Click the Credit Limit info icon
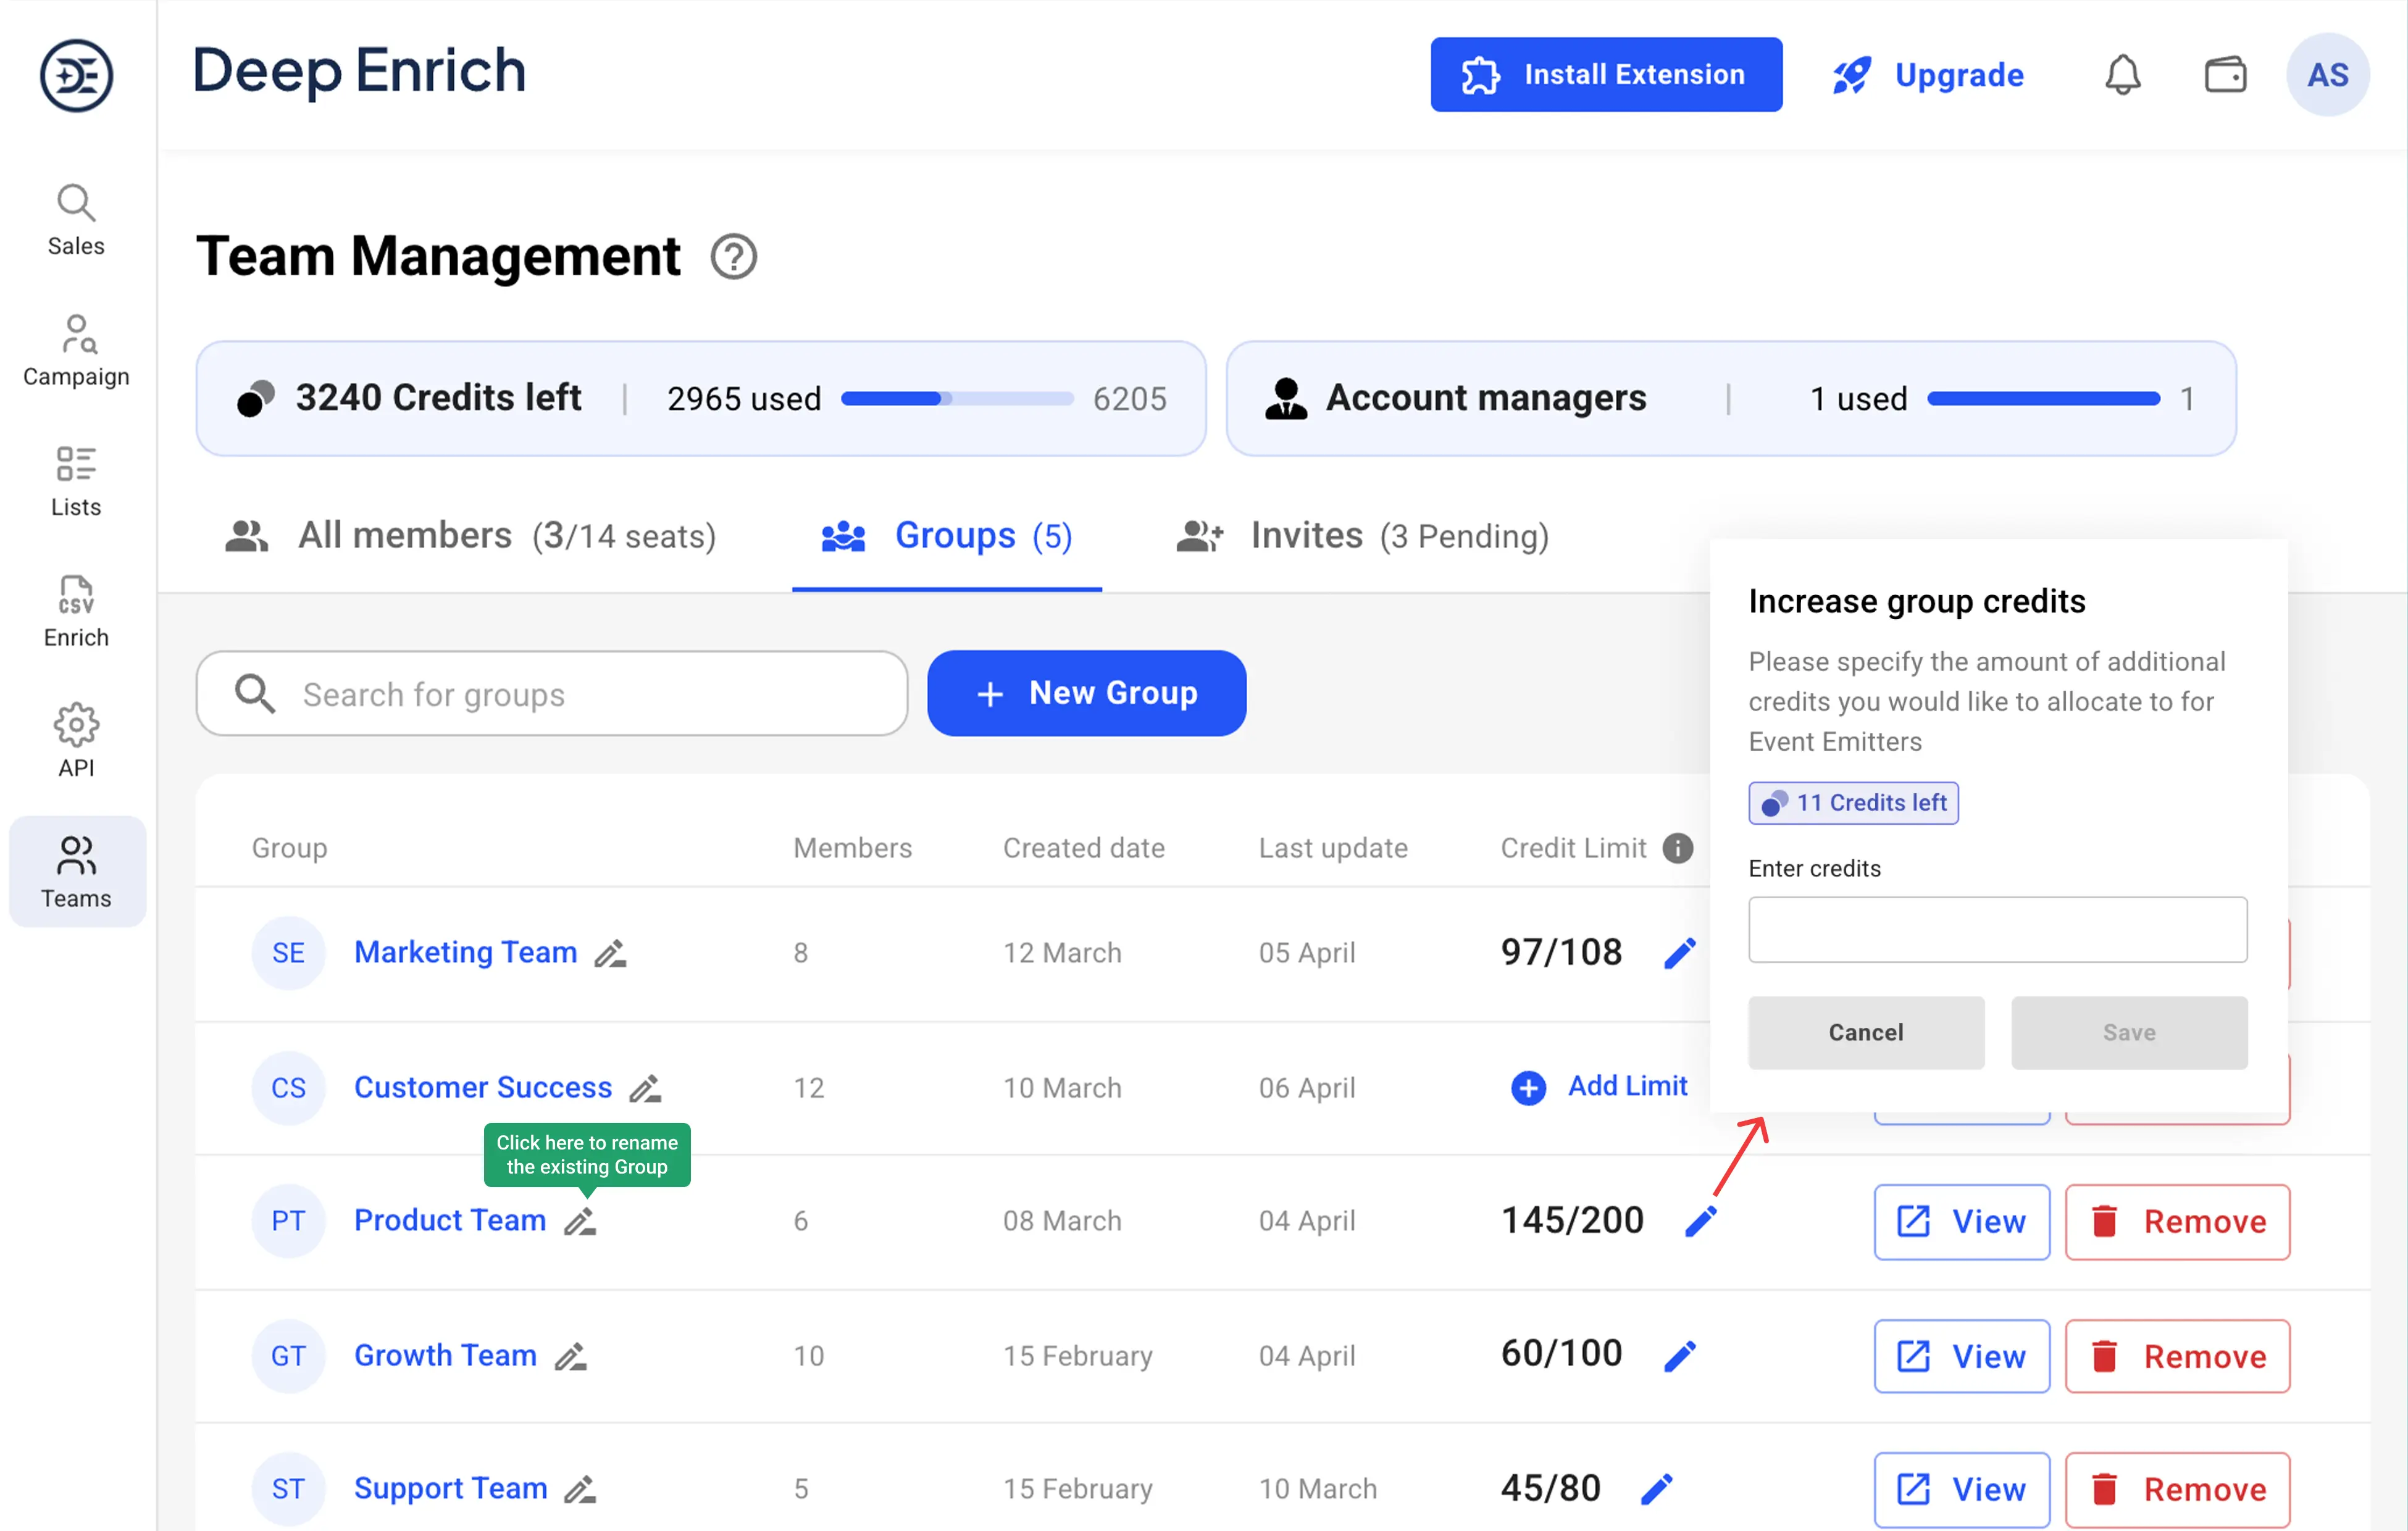Image resolution: width=2408 pixels, height=1531 pixels. (1677, 848)
